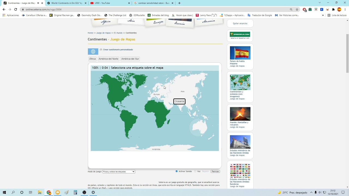Open the Extensions puzzle icon
The height and width of the screenshot is (196, 349).
333,9
